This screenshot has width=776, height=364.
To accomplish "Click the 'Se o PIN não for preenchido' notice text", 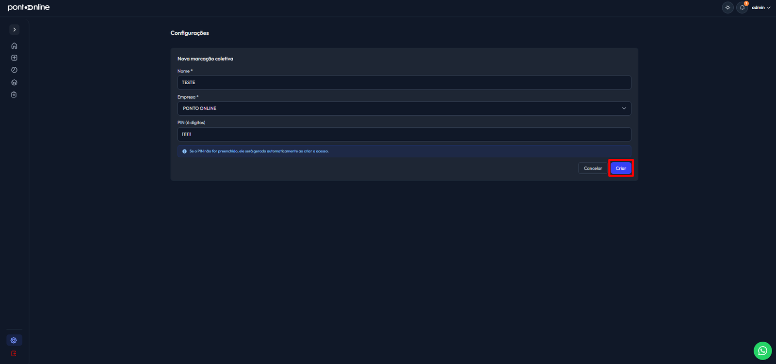I will pyautogui.click(x=259, y=151).
